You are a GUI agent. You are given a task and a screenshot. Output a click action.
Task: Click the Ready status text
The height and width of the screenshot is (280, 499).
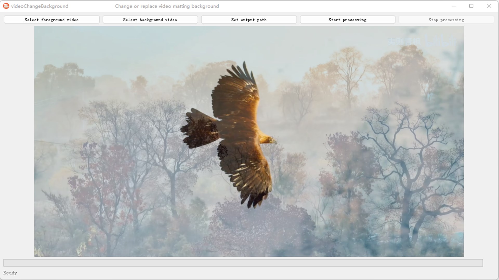click(x=10, y=273)
